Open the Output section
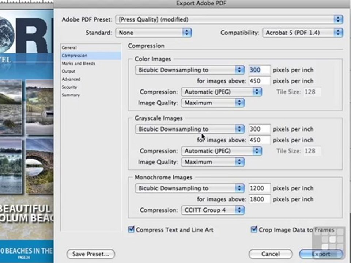Viewport: 351px width, 263px height. pyautogui.click(x=91, y=71)
